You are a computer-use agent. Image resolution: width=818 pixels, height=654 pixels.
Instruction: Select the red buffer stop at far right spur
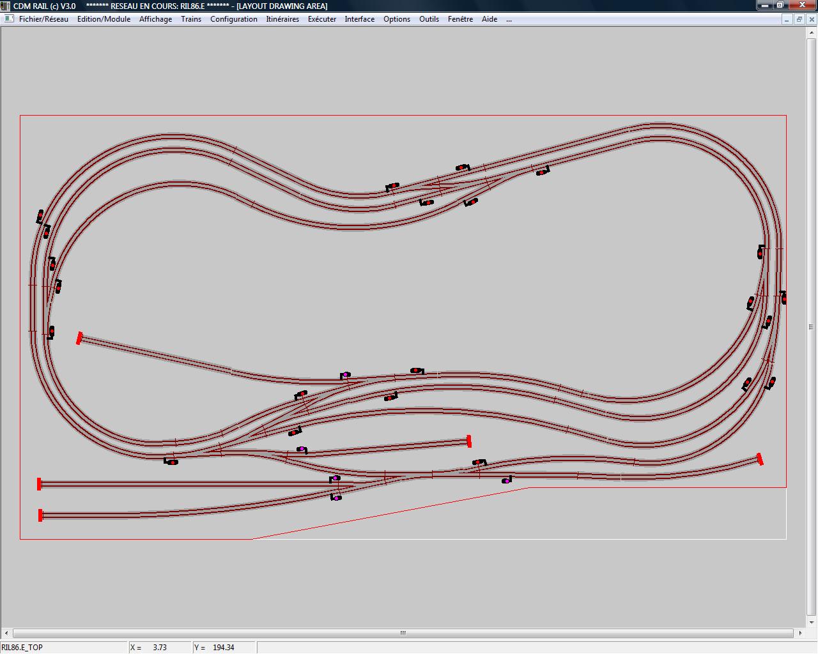tap(760, 459)
